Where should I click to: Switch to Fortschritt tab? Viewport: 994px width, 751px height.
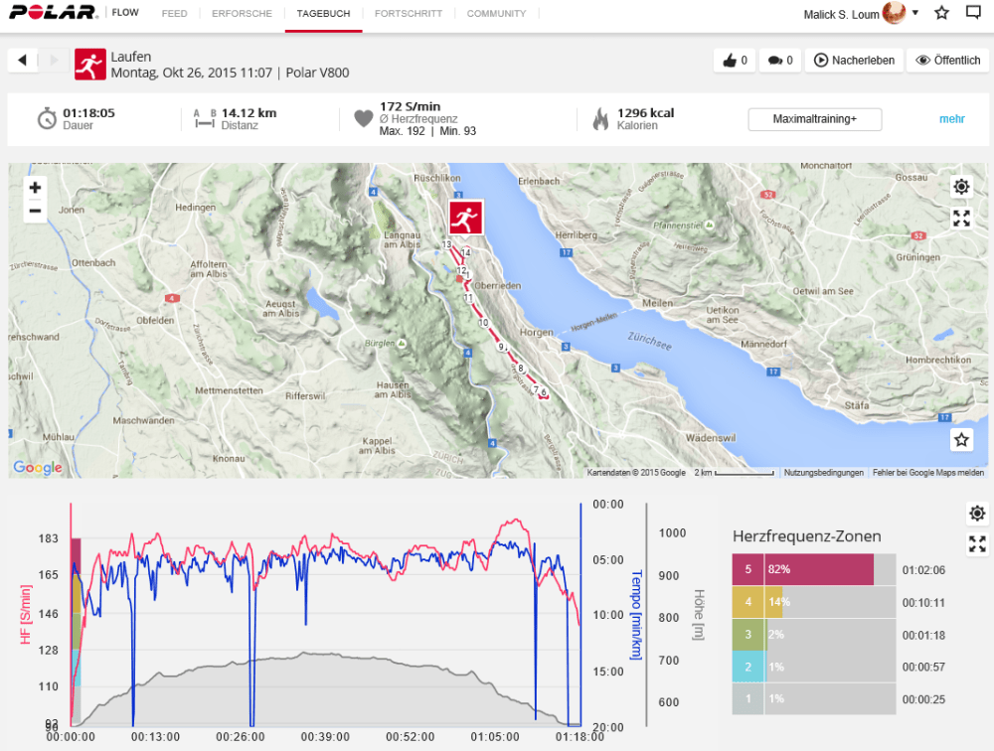click(x=409, y=14)
